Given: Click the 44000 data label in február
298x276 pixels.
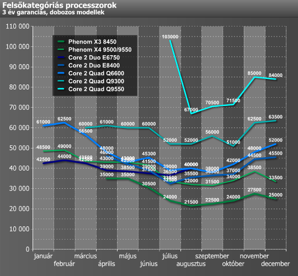Looking at the screenshot, I should pyautogui.click(x=65, y=156).
